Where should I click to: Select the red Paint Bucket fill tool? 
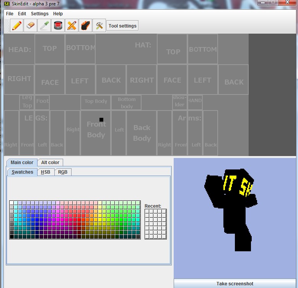pyautogui.click(x=58, y=26)
